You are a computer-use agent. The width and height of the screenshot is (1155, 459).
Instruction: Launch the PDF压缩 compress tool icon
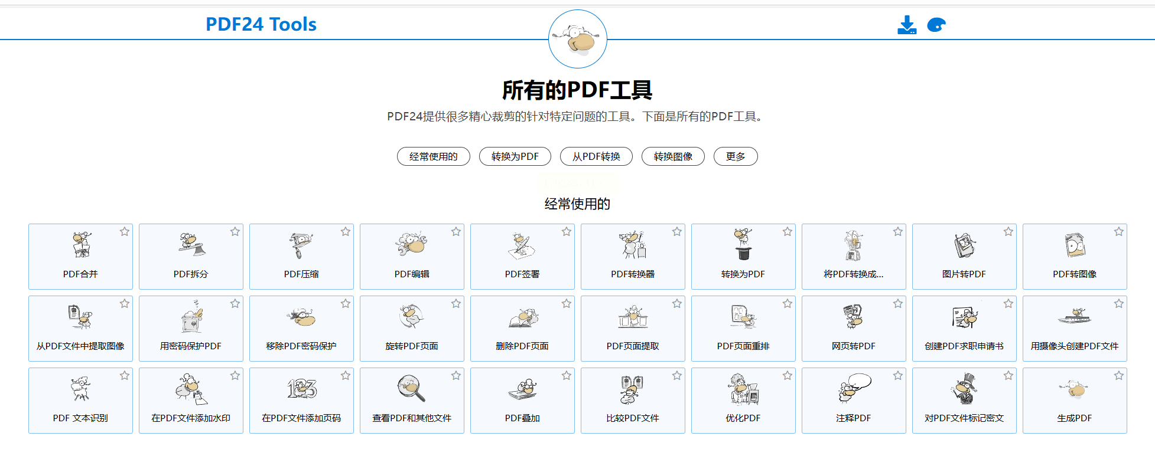[301, 245]
